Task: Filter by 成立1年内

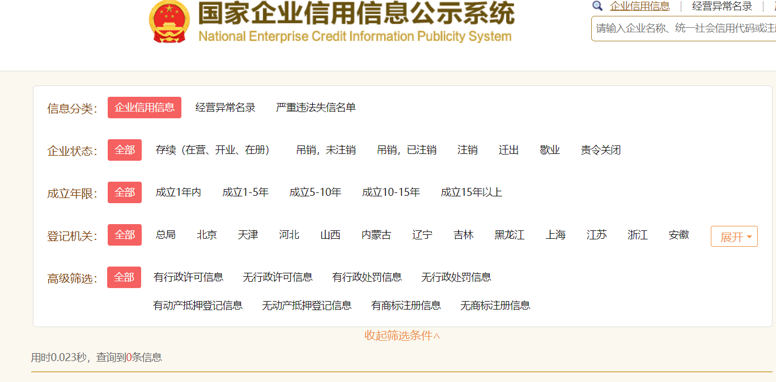Action: click(179, 192)
